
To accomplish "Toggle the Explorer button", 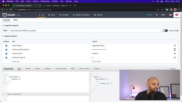I will pos(48,69).
